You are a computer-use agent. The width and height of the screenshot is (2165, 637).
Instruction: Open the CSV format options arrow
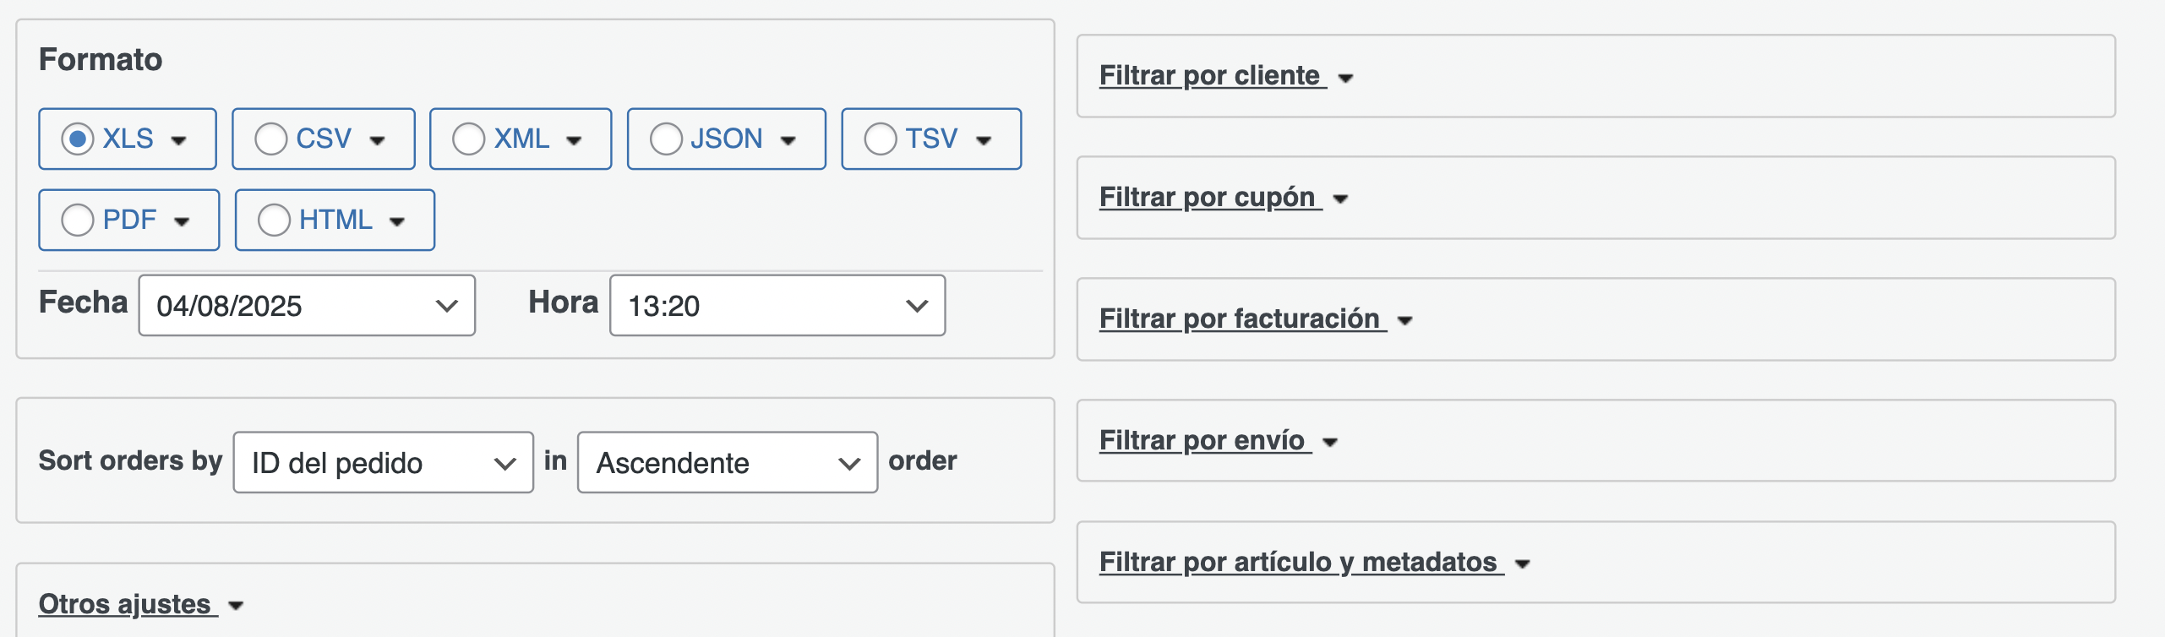(x=377, y=140)
